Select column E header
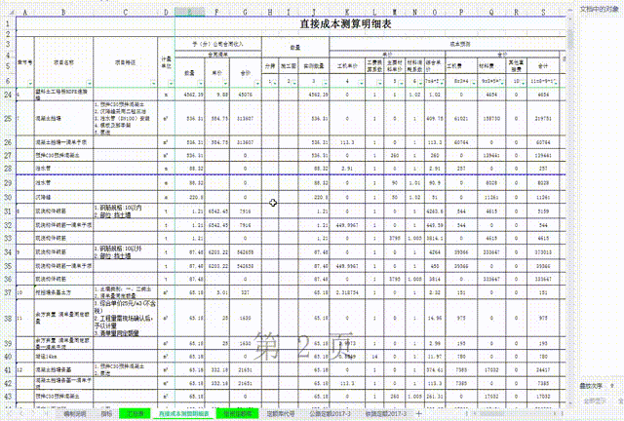The width and height of the screenshot is (624, 421). coord(190,13)
